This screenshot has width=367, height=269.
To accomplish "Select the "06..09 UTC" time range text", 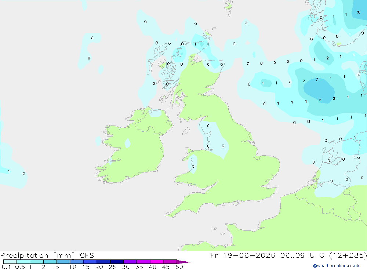I will point(303,255).
